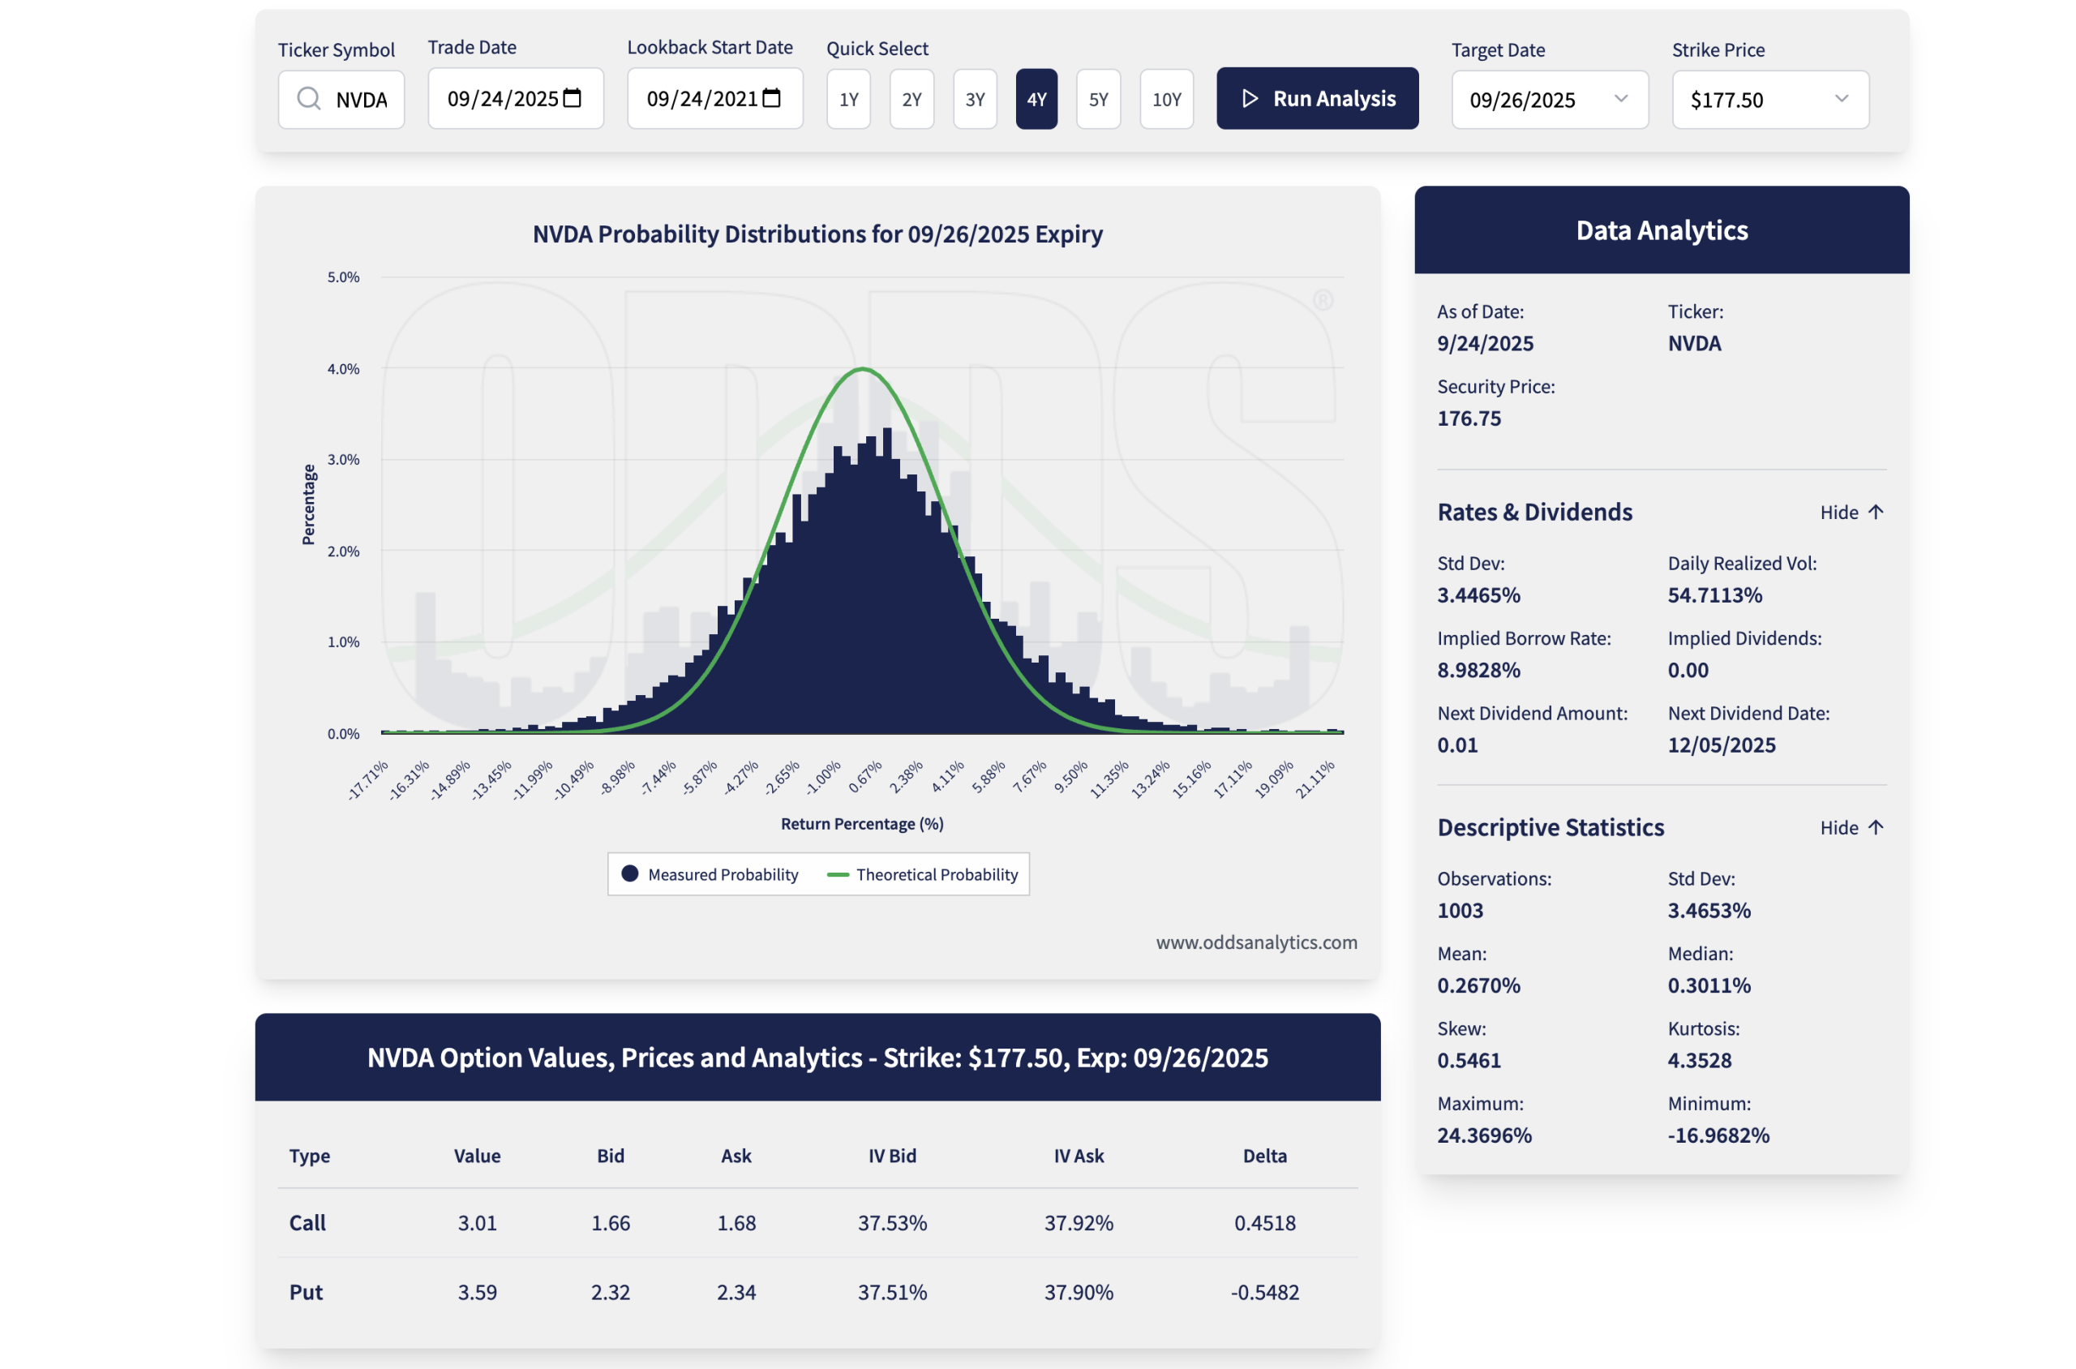Screen dimensions: 2076x1369
Task: Toggle Measured Probability legend marker
Action: tap(629, 874)
